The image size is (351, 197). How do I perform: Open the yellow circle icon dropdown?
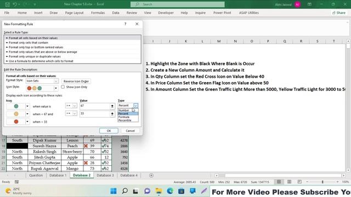pyautogui.click(x=27, y=114)
